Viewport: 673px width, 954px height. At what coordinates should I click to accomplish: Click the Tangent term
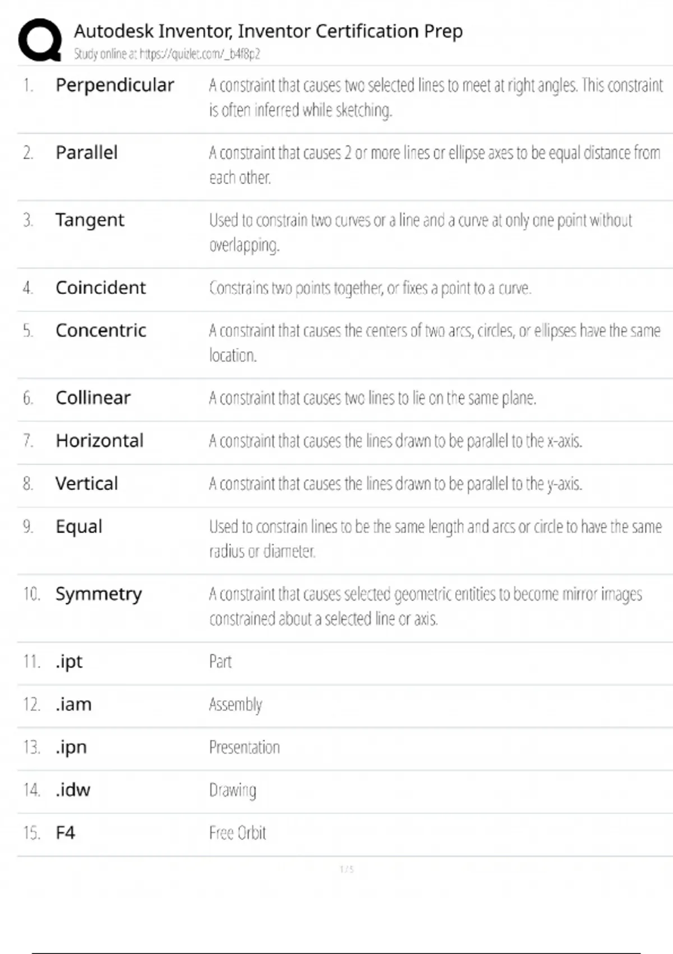point(90,220)
